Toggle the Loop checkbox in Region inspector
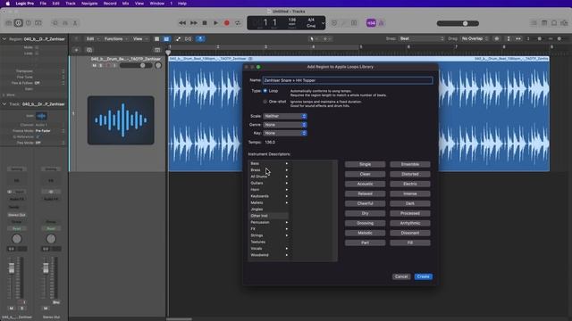The image size is (572, 321). (x=37, y=53)
